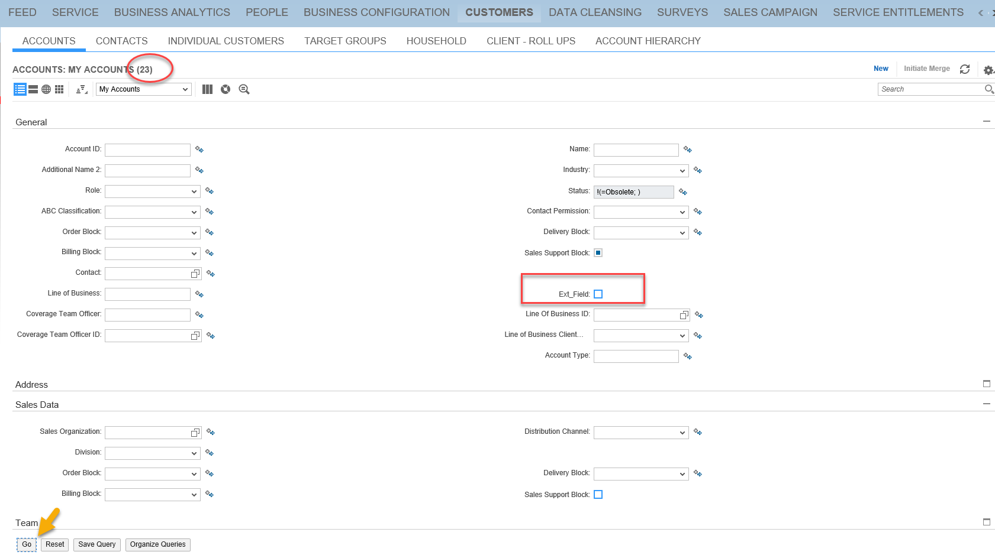
Task: Open the Contacts tab
Action: (122, 41)
